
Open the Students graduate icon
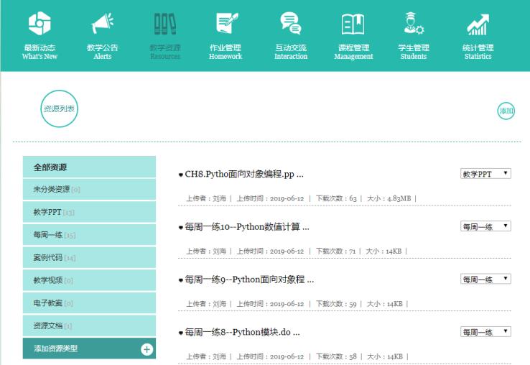tap(414, 24)
